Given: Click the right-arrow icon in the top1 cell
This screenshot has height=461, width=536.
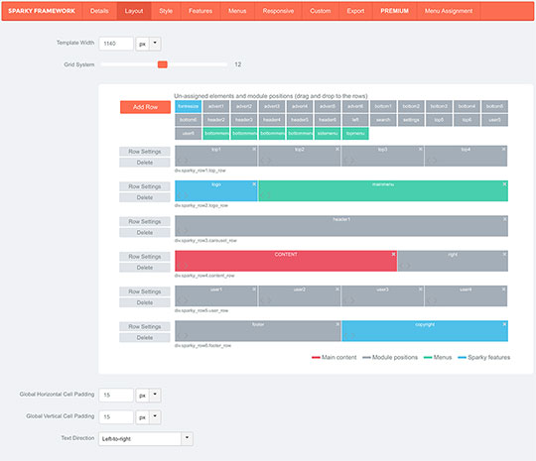Looking at the screenshot, I should tap(186, 161).
